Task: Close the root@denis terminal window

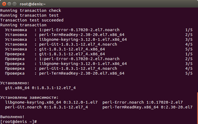Action: coord(4,4)
